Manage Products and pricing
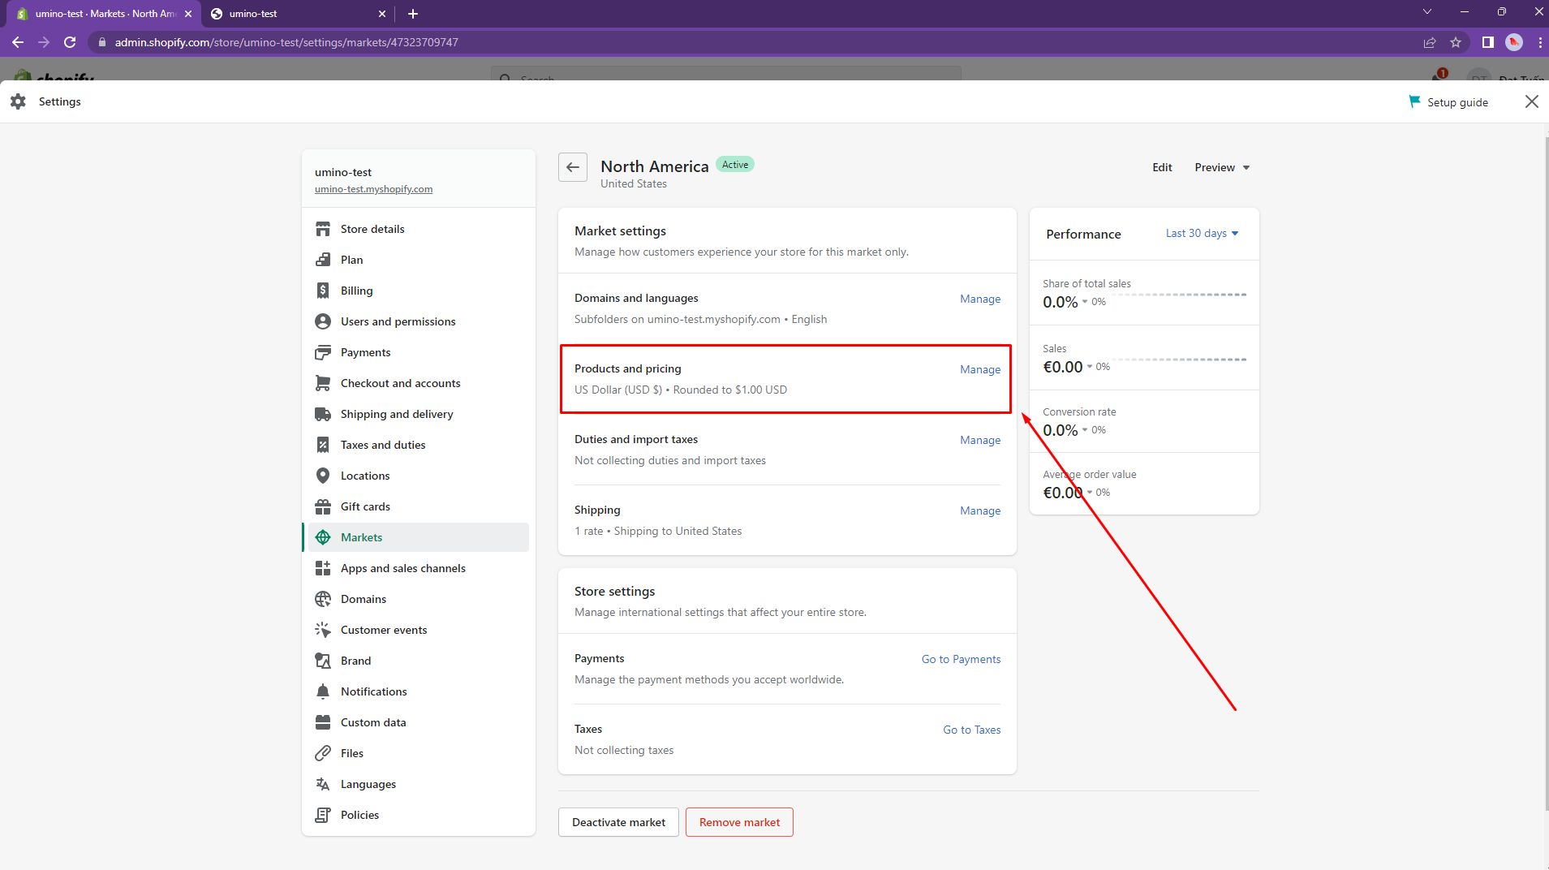Screen dimensions: 1549x870 click(x=980, y=369)
